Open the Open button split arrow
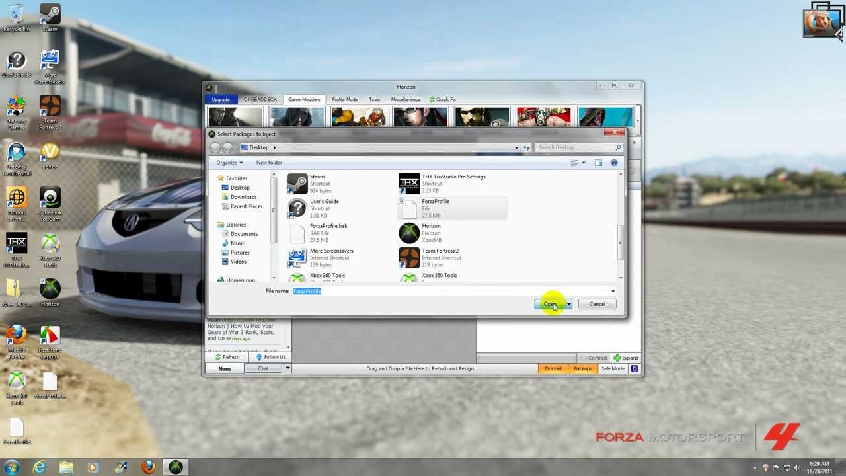The image size is (846, 476). [x=568, y=304]
